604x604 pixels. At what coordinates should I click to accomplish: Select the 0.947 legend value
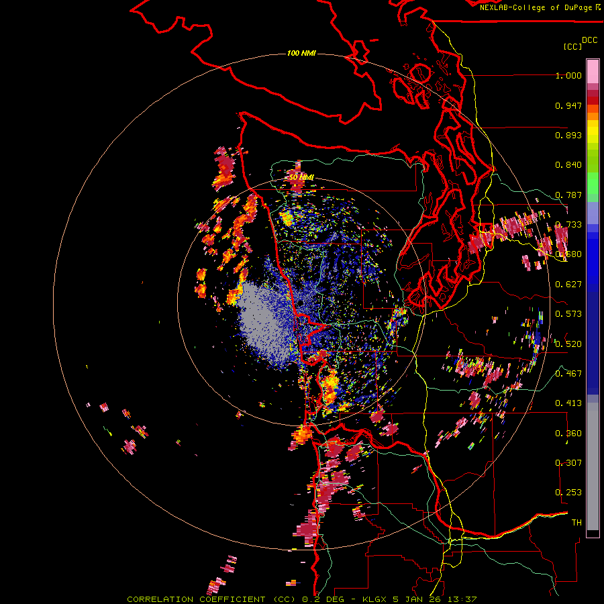(568, 105)
